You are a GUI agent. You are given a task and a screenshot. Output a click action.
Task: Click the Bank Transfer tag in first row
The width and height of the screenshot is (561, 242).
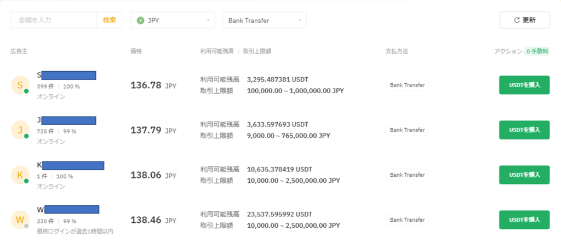(407, 85)
